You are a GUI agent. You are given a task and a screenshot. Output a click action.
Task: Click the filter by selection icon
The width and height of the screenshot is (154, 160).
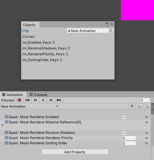click(x=132, y=106)
